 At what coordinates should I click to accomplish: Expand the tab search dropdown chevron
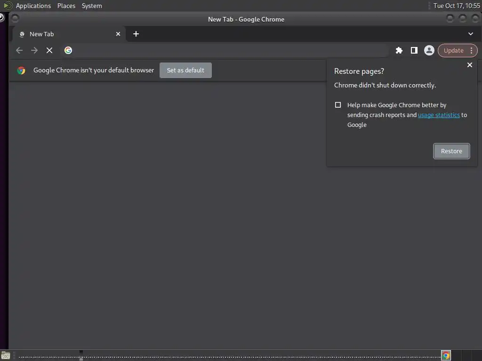470,34
